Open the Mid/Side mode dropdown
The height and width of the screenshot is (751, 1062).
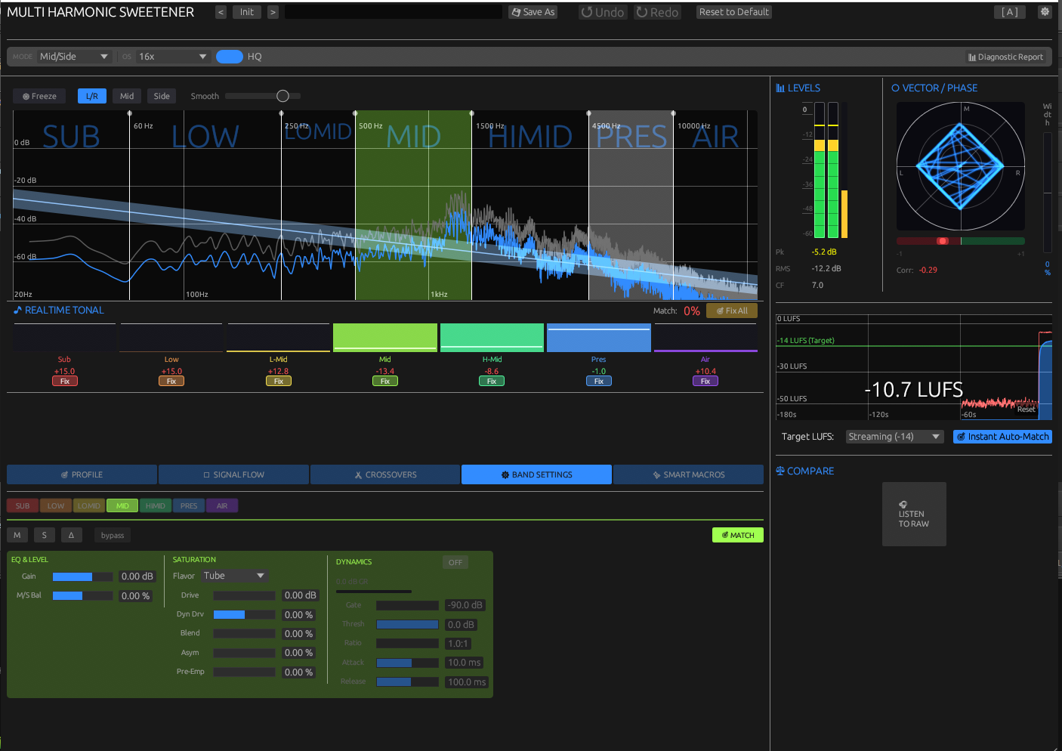[x=73, y=57]
